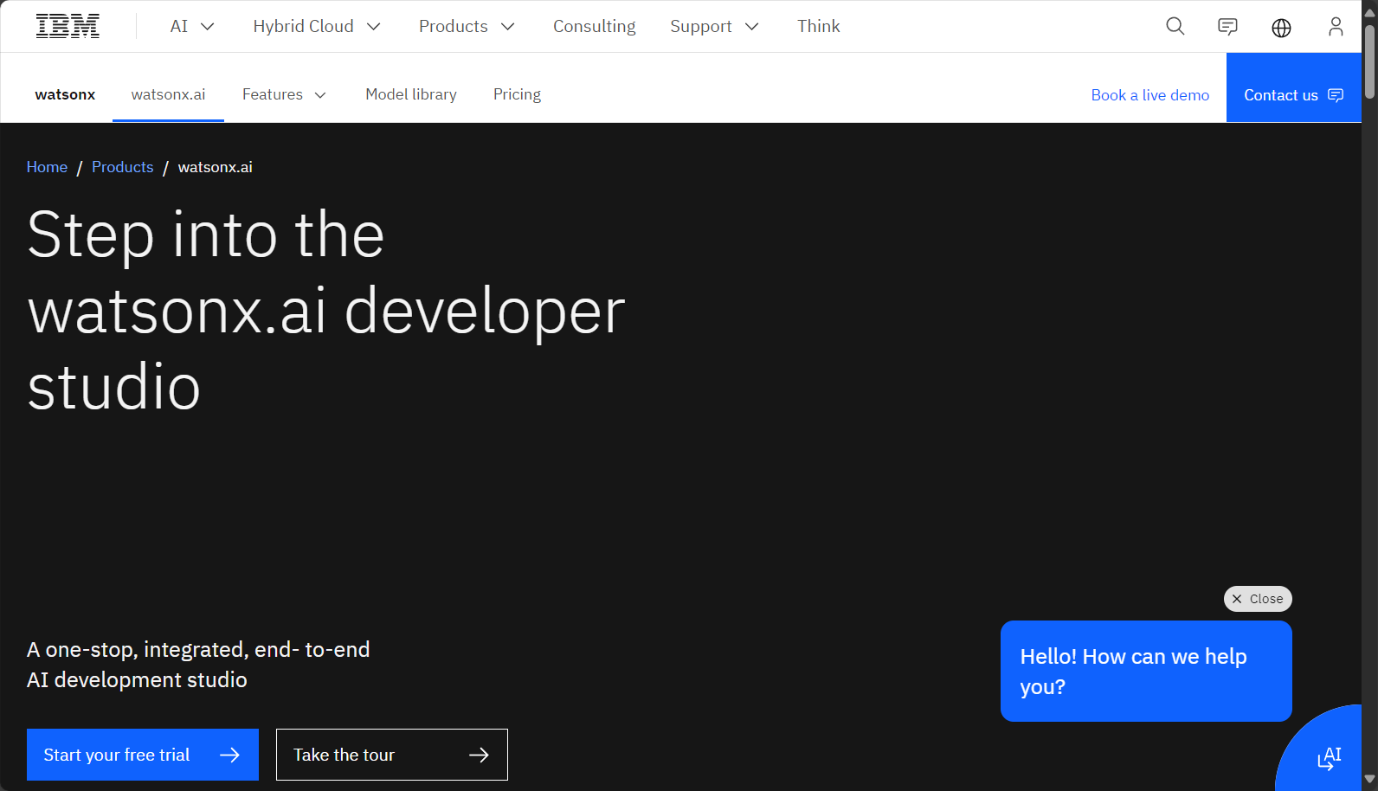
Task: Click the scrollbar down arrow
Action: (1369, 780)
